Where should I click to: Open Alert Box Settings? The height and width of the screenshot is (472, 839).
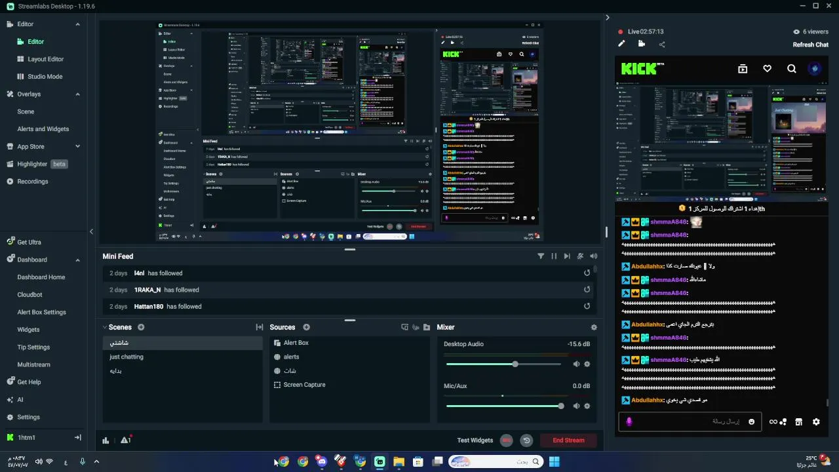click(41, 312)
